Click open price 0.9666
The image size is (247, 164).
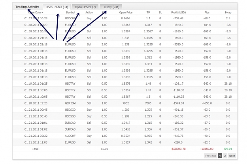point(126,19)
